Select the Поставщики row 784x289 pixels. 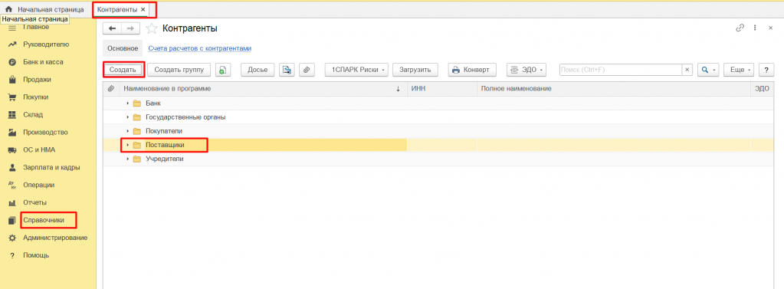438,145
